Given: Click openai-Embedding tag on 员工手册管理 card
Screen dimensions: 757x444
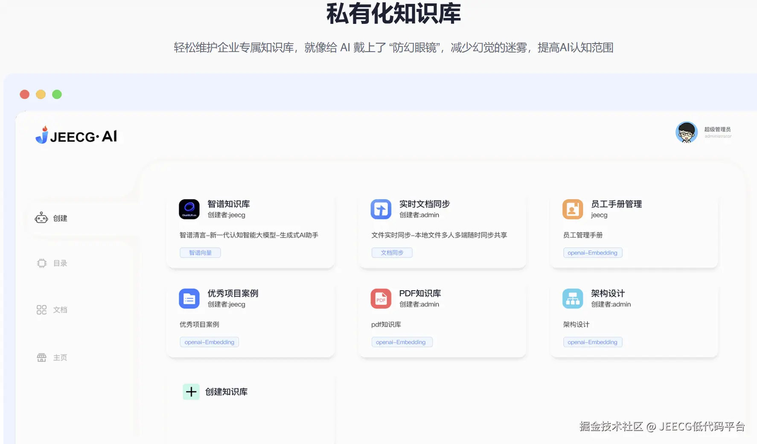Looking at the screenshot, I should [x=592, y=253].
